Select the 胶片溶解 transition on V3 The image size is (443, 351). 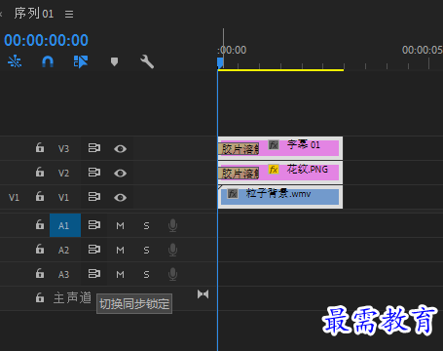pyautogui.click(x=239, y=149)
